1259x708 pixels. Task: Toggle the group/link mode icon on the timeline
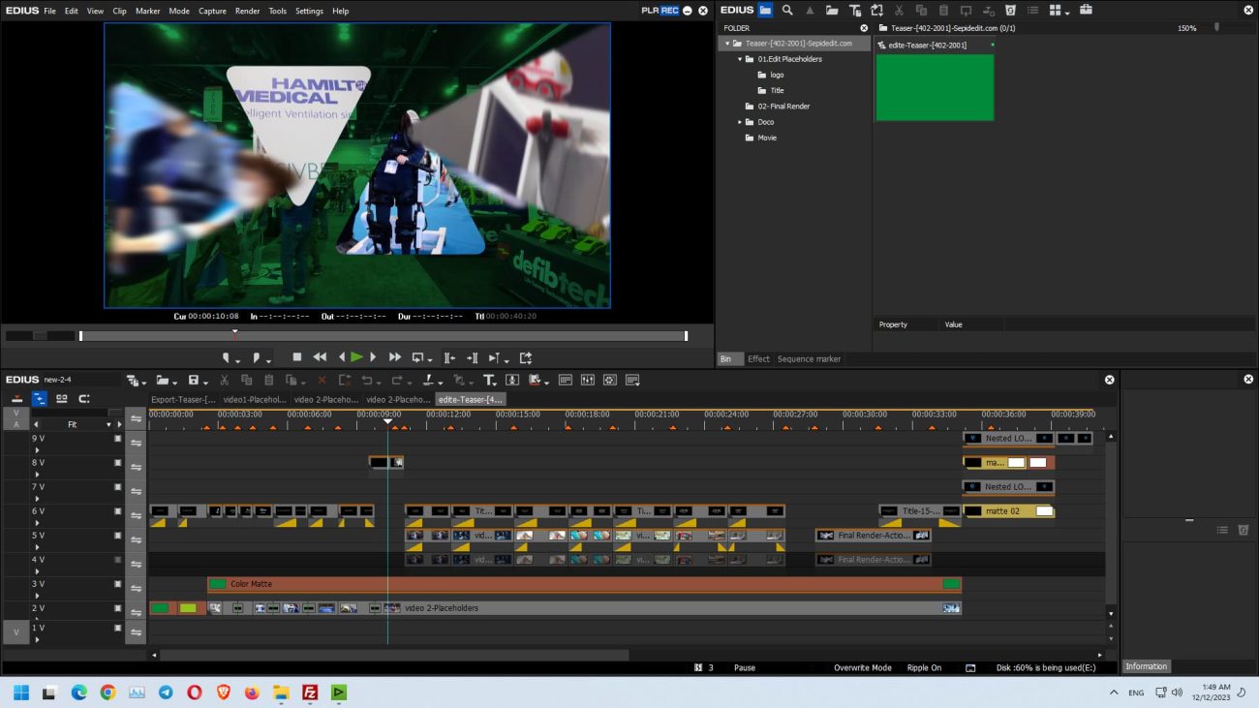coord(62,398)
